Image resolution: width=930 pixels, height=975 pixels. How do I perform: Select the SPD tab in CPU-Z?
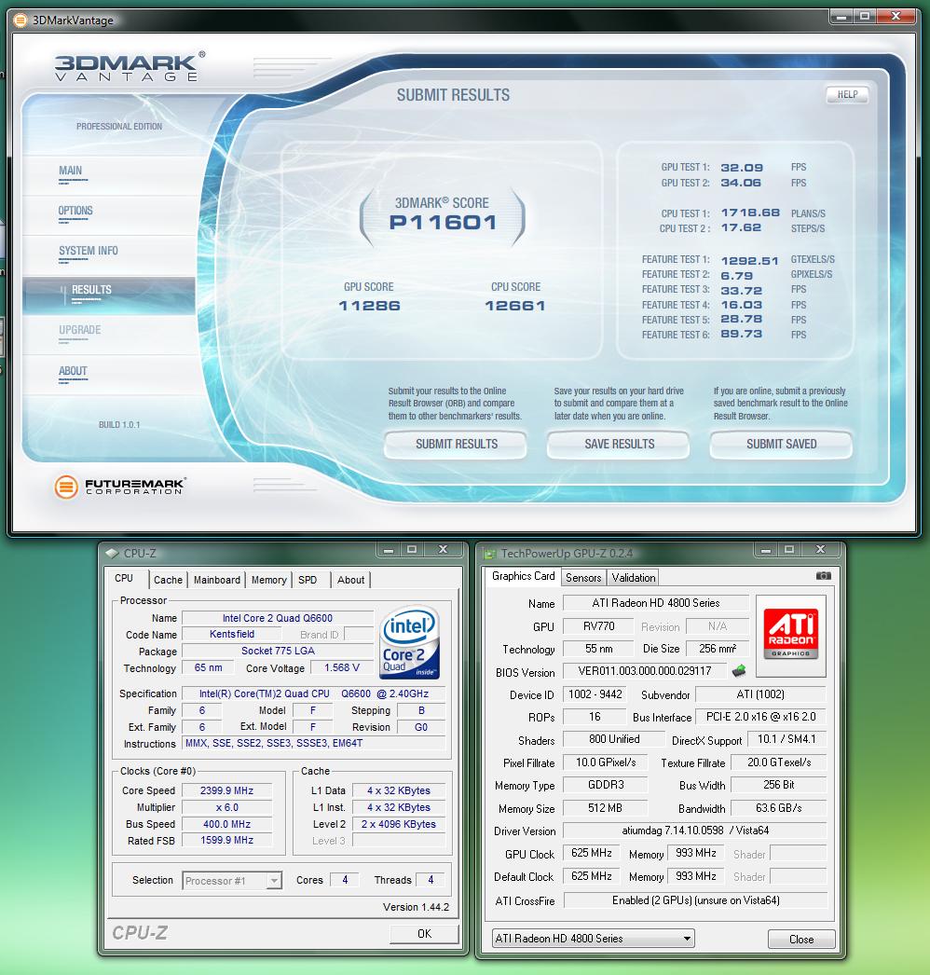pos(308,580)
